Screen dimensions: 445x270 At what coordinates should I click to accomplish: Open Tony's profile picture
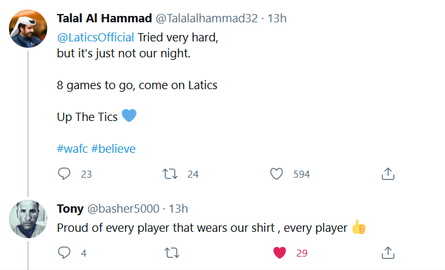[27, 220]
